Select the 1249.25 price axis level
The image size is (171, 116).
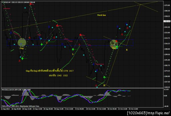pos(167,87)
